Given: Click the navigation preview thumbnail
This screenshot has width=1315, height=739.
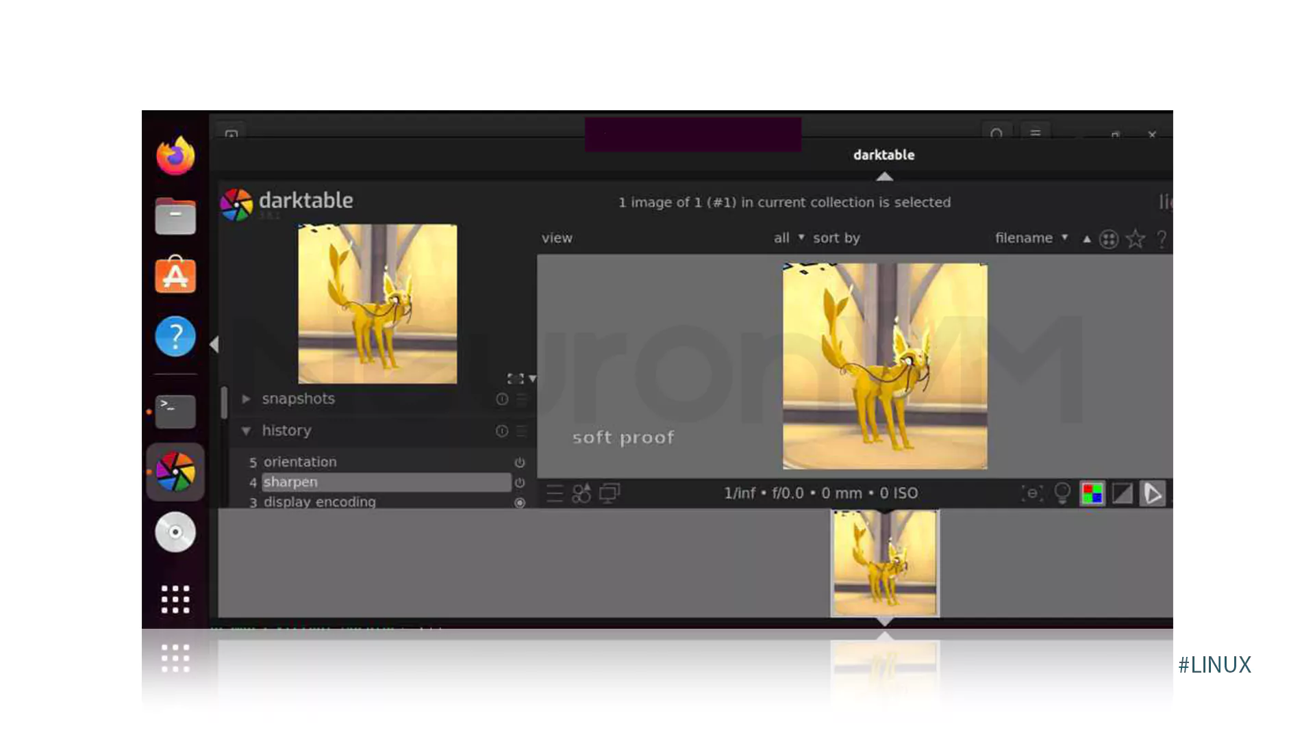Looking at the screenshot, I should click(x=377, y=304).
